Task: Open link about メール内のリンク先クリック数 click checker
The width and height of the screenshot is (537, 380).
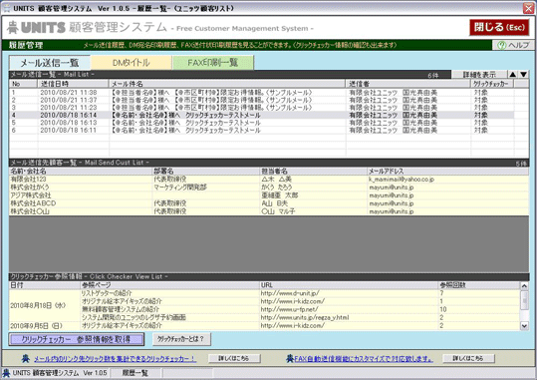Action: coord(115,359)
